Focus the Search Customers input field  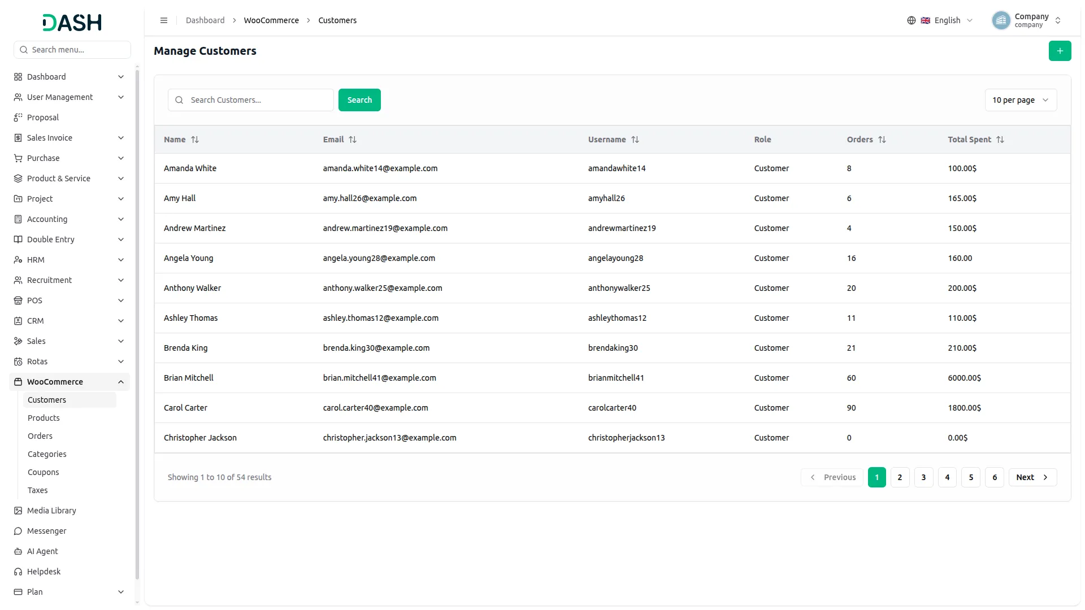pos(251,100)
